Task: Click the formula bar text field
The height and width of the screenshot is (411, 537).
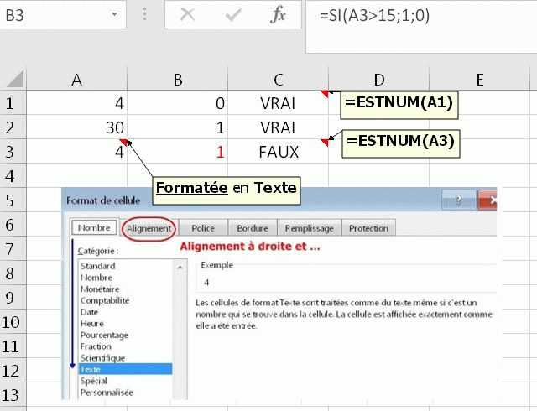Action: point(420,16)
